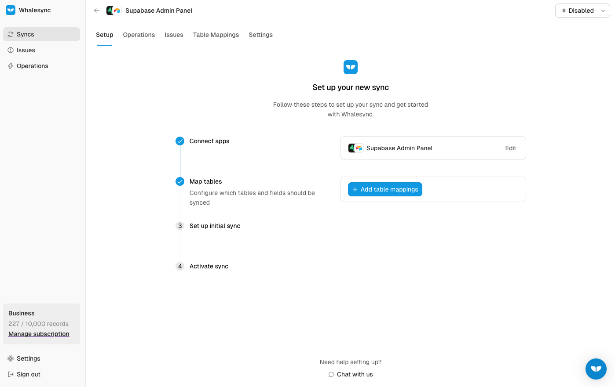Click the back arrow next to the sync title

tap(96, 10)
